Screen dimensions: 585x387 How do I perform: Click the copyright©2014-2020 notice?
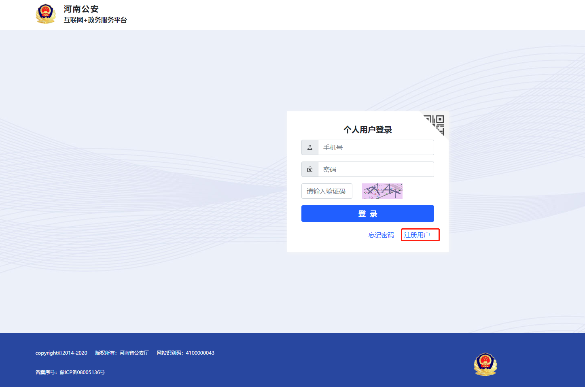coord(61,353)
